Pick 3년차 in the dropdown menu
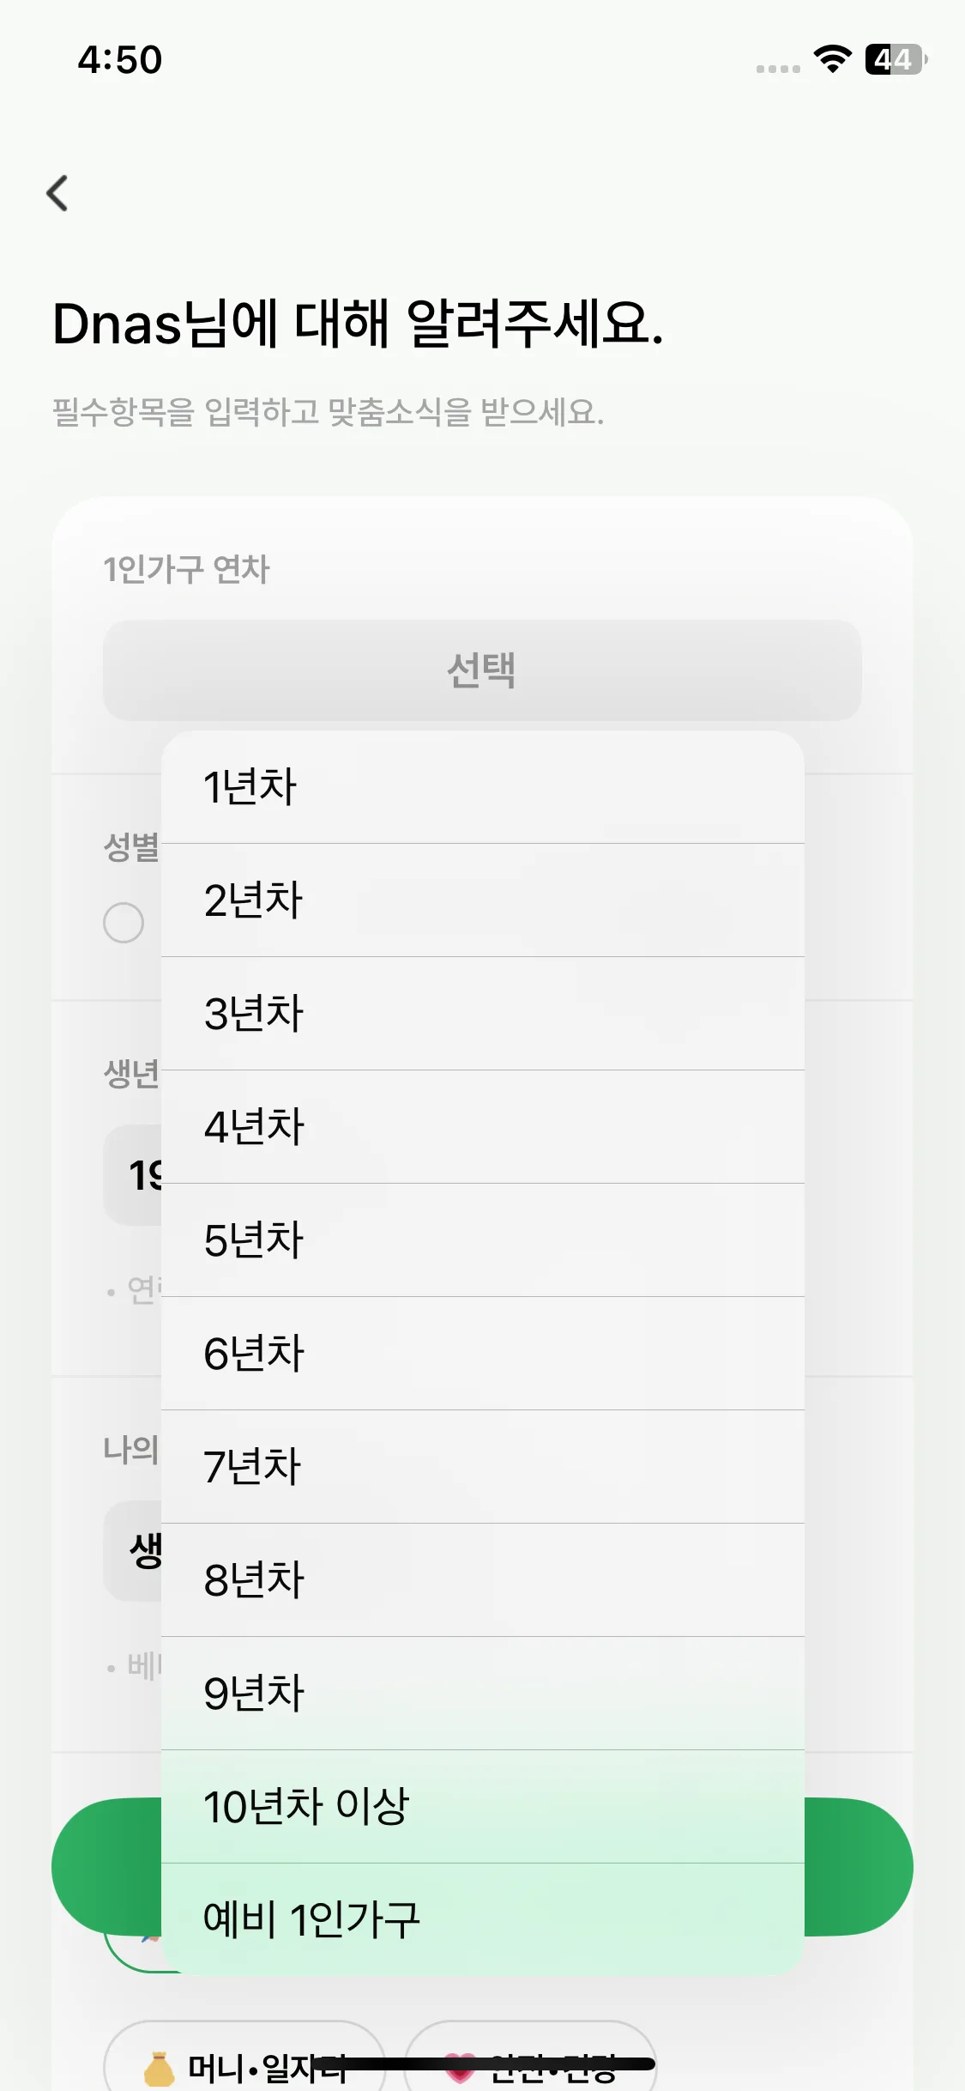Image resolution: width=965 pixels, height=2091 pixels. click(x=482, y=1014)
